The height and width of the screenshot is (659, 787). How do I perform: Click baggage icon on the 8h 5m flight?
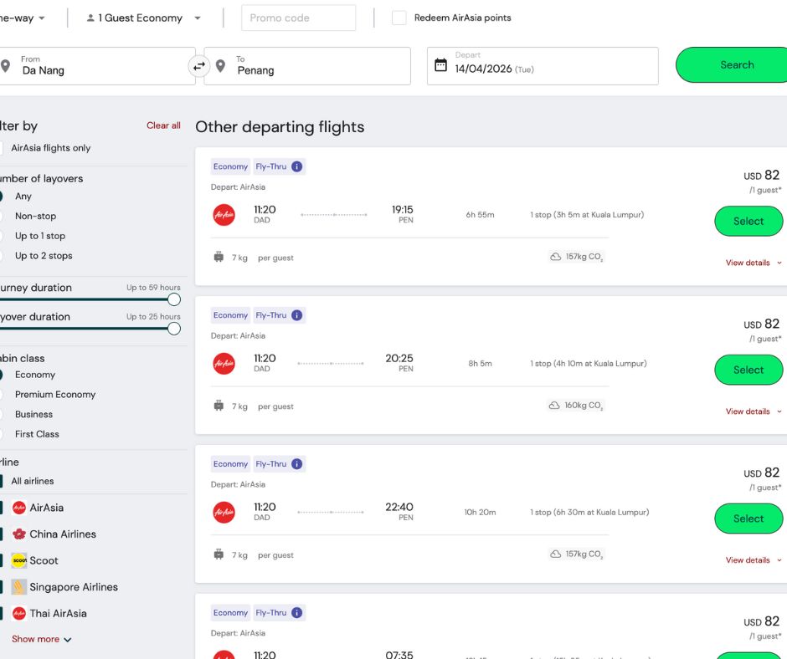pos(219,406)
